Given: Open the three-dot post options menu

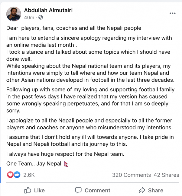Looking at the screenshot, I should [x=172, y=14].
